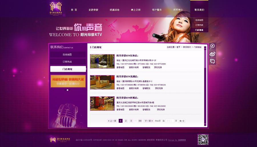Screen dimensions: 257x147
Task: Click the 阳光帝豪KTV西城店 title
Action: click(x=127, y=98)
